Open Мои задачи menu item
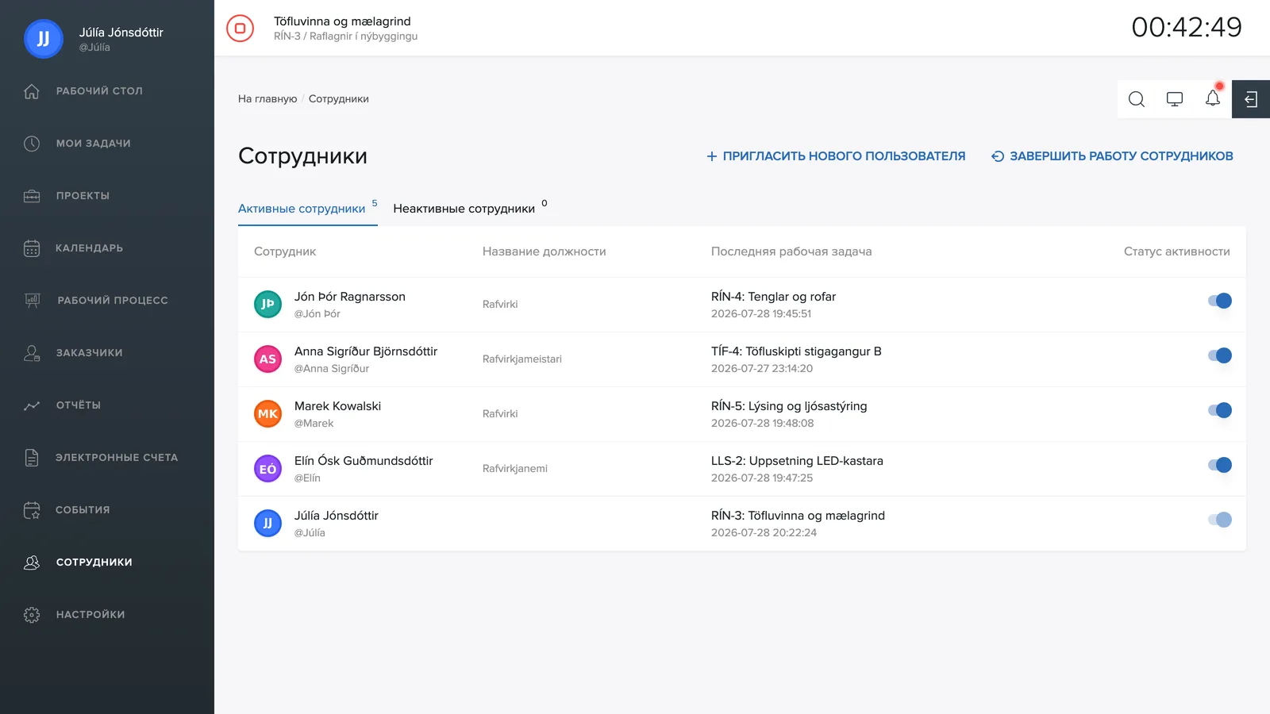The height and width of the screenshot is (714, 1270). pyautogui.click(x=93, y=144)
